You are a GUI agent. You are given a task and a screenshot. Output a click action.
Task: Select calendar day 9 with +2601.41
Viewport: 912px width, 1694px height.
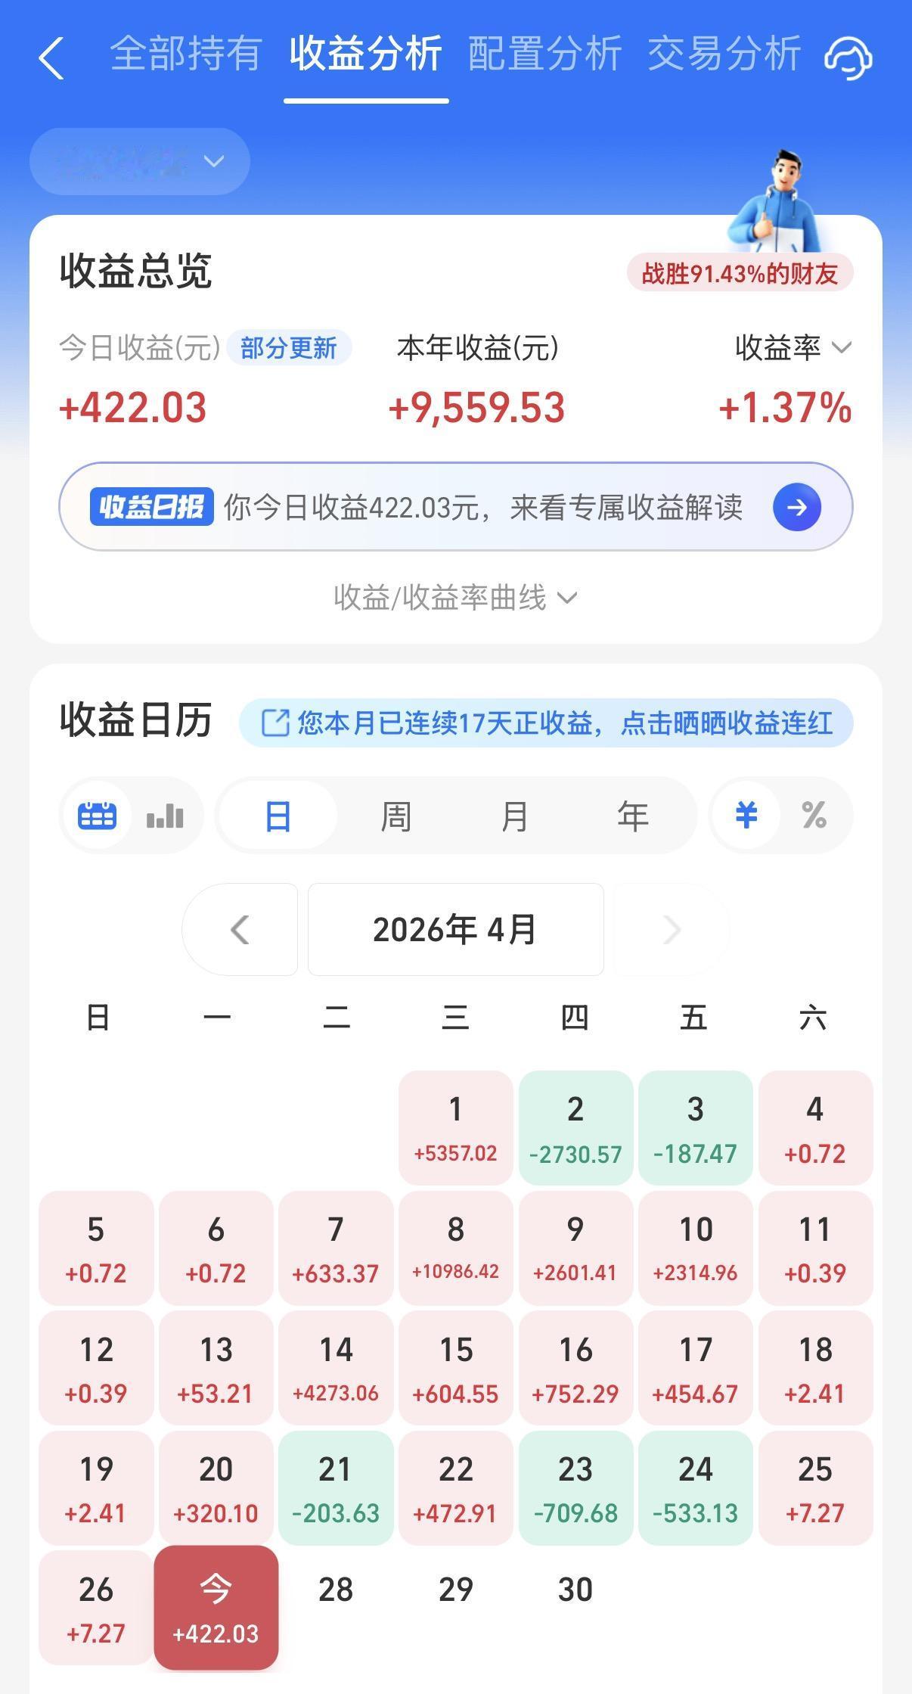coord(575,1248)
